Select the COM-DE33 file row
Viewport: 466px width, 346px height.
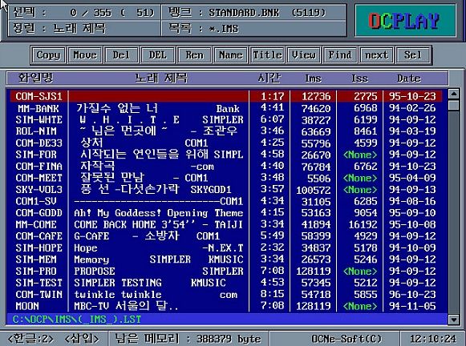point(226,143)
